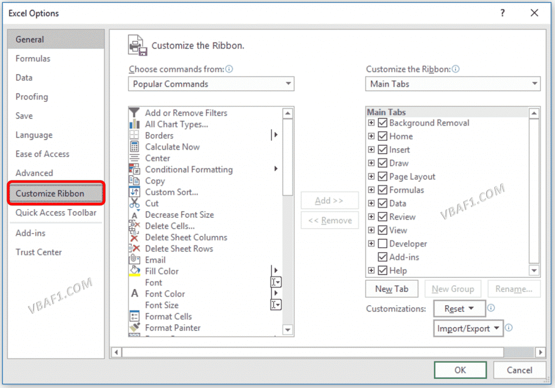Viewport: 555px width, 388px height.
Task: Click the New Tab button
Action: [391, 289]
